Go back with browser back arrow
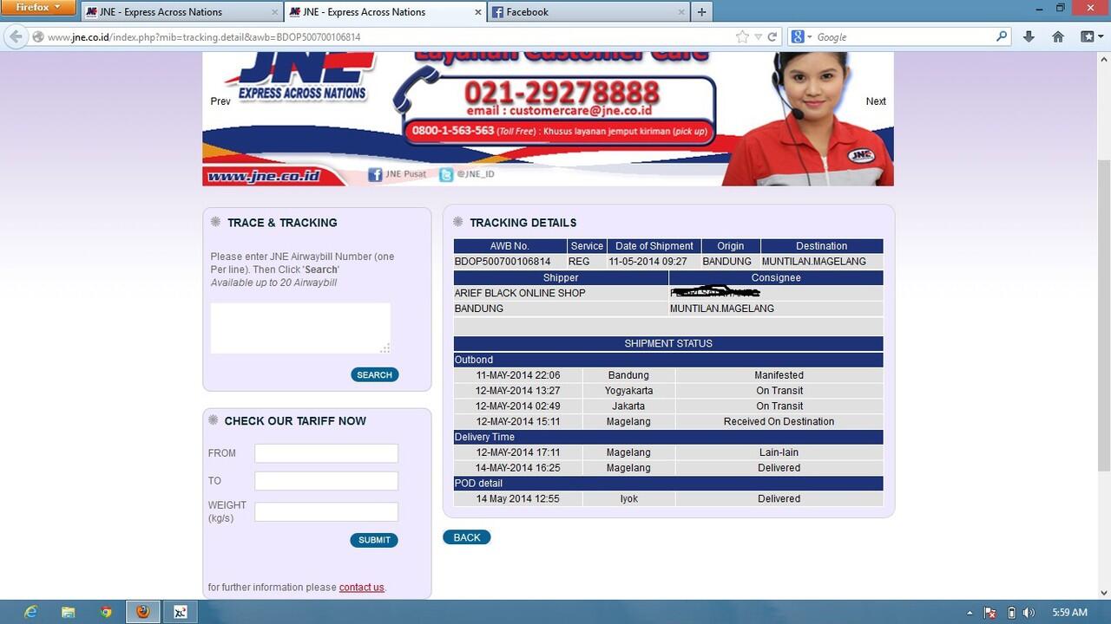Viewport: 1111px width, 624px height. tap(16, 36)
